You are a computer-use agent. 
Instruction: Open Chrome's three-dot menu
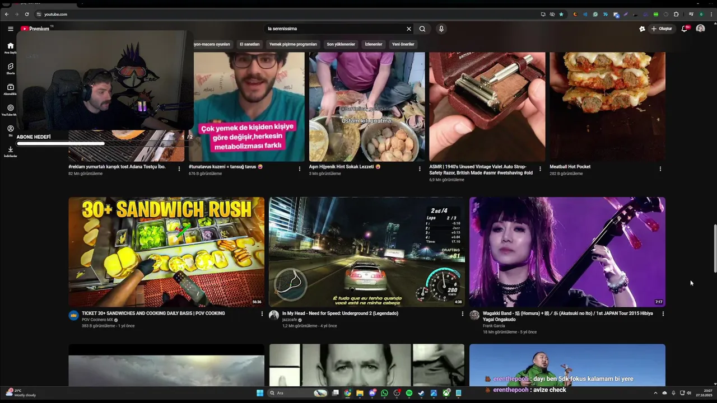710,14
